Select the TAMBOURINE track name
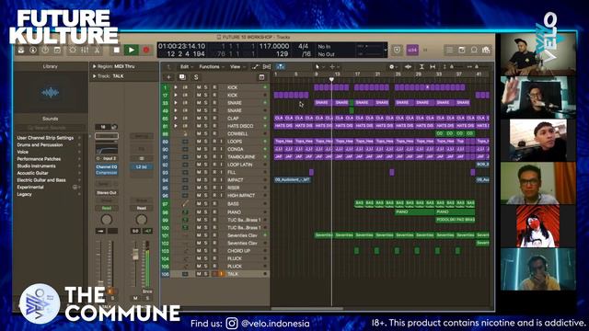 tap(241, 157)
